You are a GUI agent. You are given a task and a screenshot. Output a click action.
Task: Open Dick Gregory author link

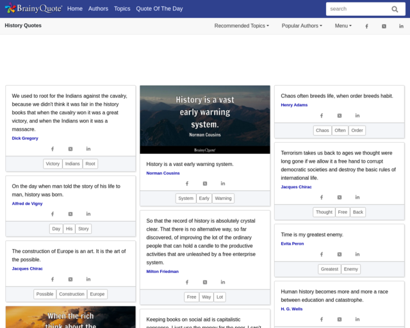point(25,138)
